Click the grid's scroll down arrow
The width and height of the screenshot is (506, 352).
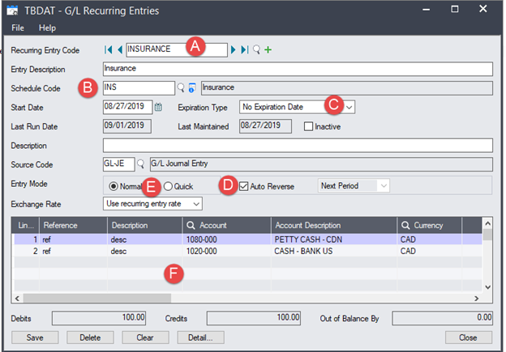487,287
